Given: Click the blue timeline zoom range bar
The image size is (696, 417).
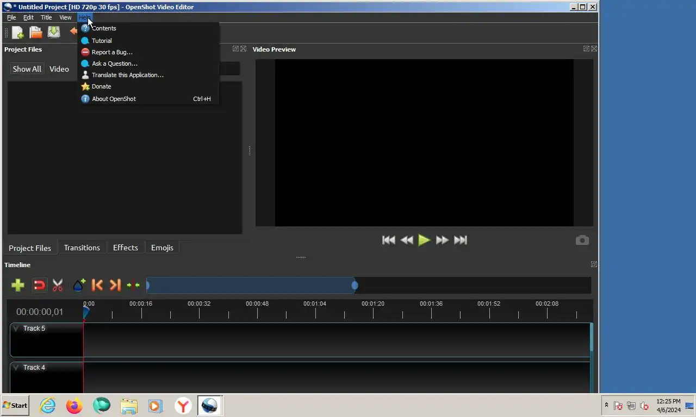Looking at the screenshot, I should pyautogui.click(x=251, y=285).
